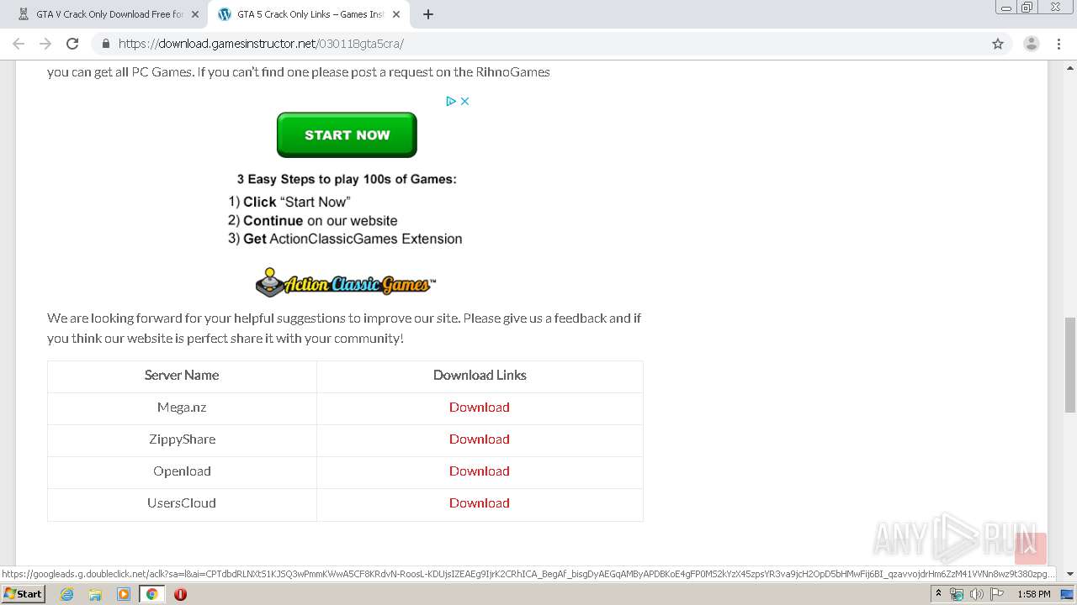Click the Server Name column header
The width and height of the screenshot is (1077, 605).
182,376
